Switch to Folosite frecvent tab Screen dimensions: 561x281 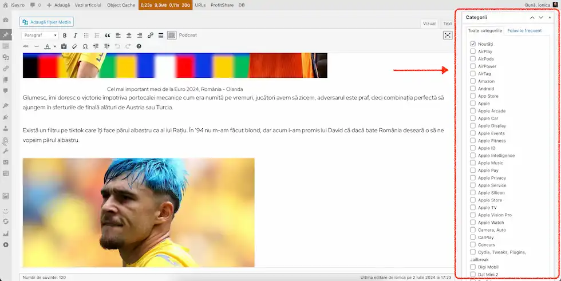pos(524,30)
